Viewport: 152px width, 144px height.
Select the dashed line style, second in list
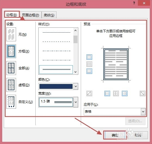pyautogui.click(x=57, y=42)
